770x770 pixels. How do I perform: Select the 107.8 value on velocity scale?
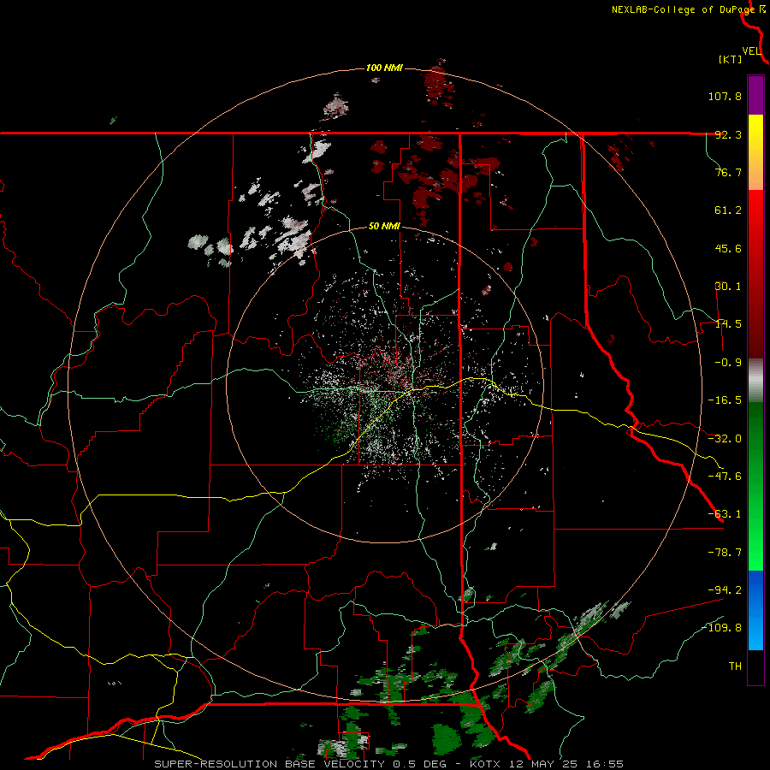[725, 96]
